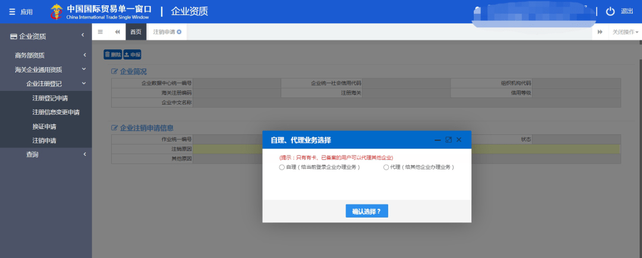Click the power icon to log out
This screenshot has width=642, height=258.
pos(610,12)
